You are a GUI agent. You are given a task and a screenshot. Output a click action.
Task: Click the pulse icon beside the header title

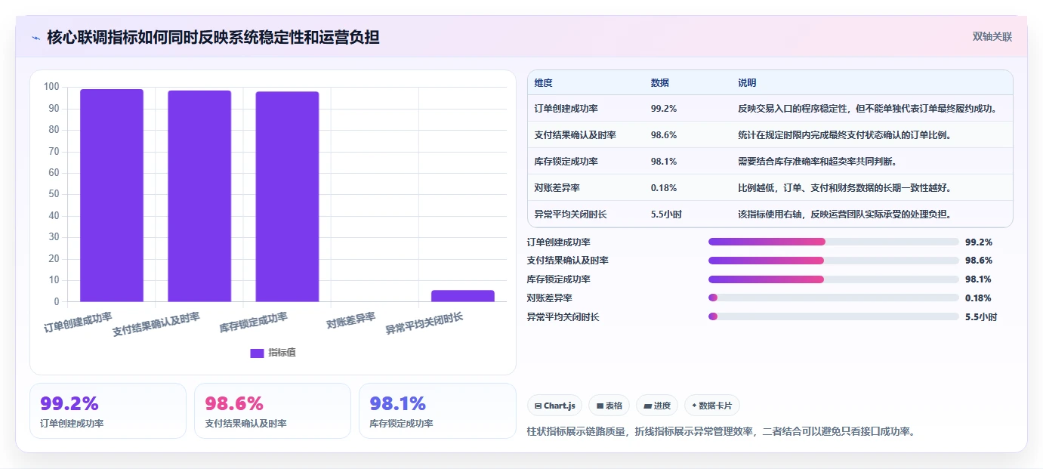coord(35,37)
